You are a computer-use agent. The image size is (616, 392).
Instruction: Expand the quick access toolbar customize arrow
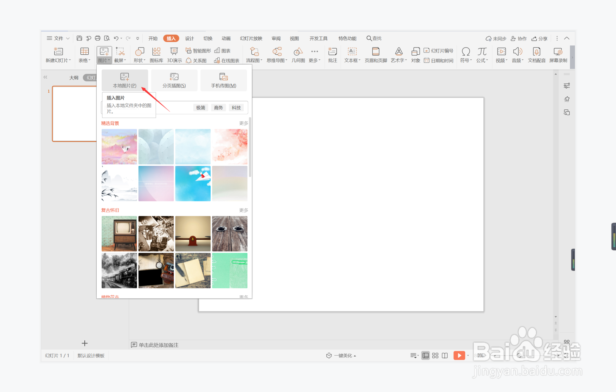[x=137, y=39]
